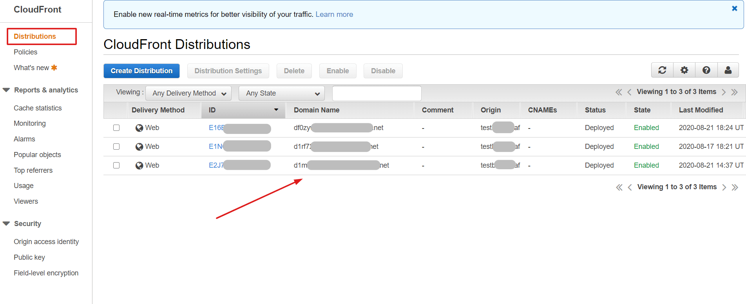This screenshot has height=304, width=746.
Task: Select checkbox for distribution E1N
Action: click(x=116, y=147)
